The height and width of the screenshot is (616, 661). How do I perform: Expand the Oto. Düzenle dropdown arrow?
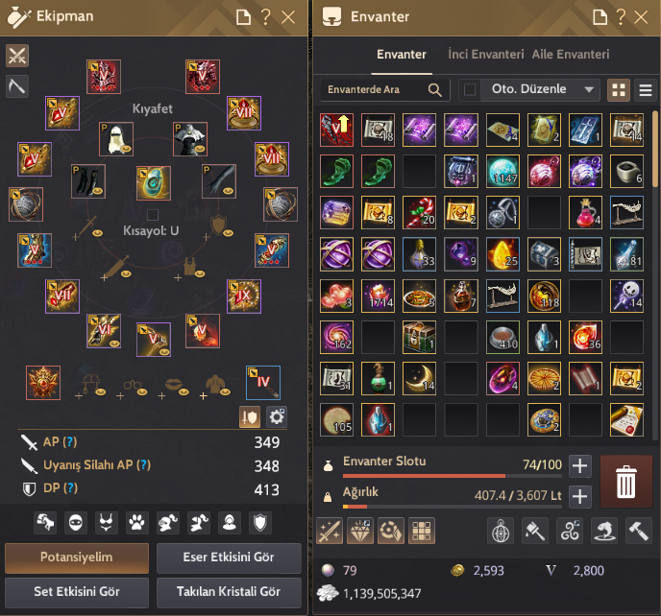589,89
